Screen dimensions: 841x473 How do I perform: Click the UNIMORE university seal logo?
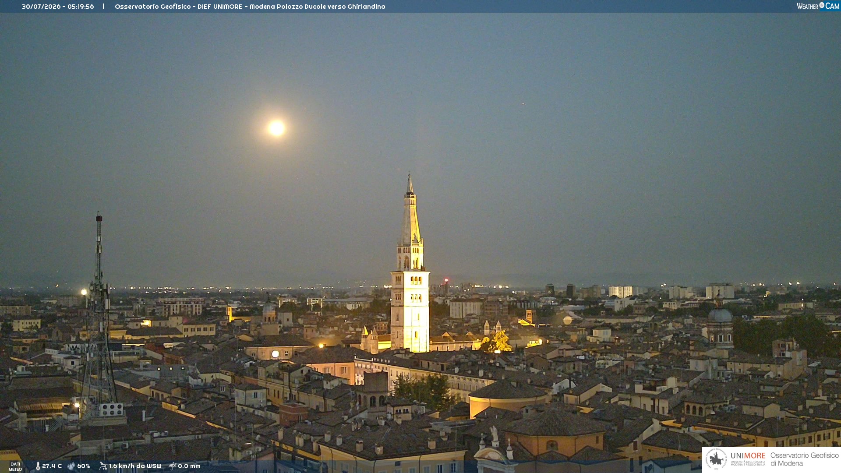(716, 459)
